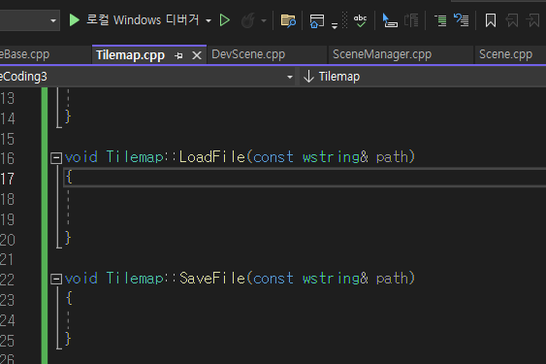Start debugging with the filled green play button
546x364 pixels.
tap(74, 19)
